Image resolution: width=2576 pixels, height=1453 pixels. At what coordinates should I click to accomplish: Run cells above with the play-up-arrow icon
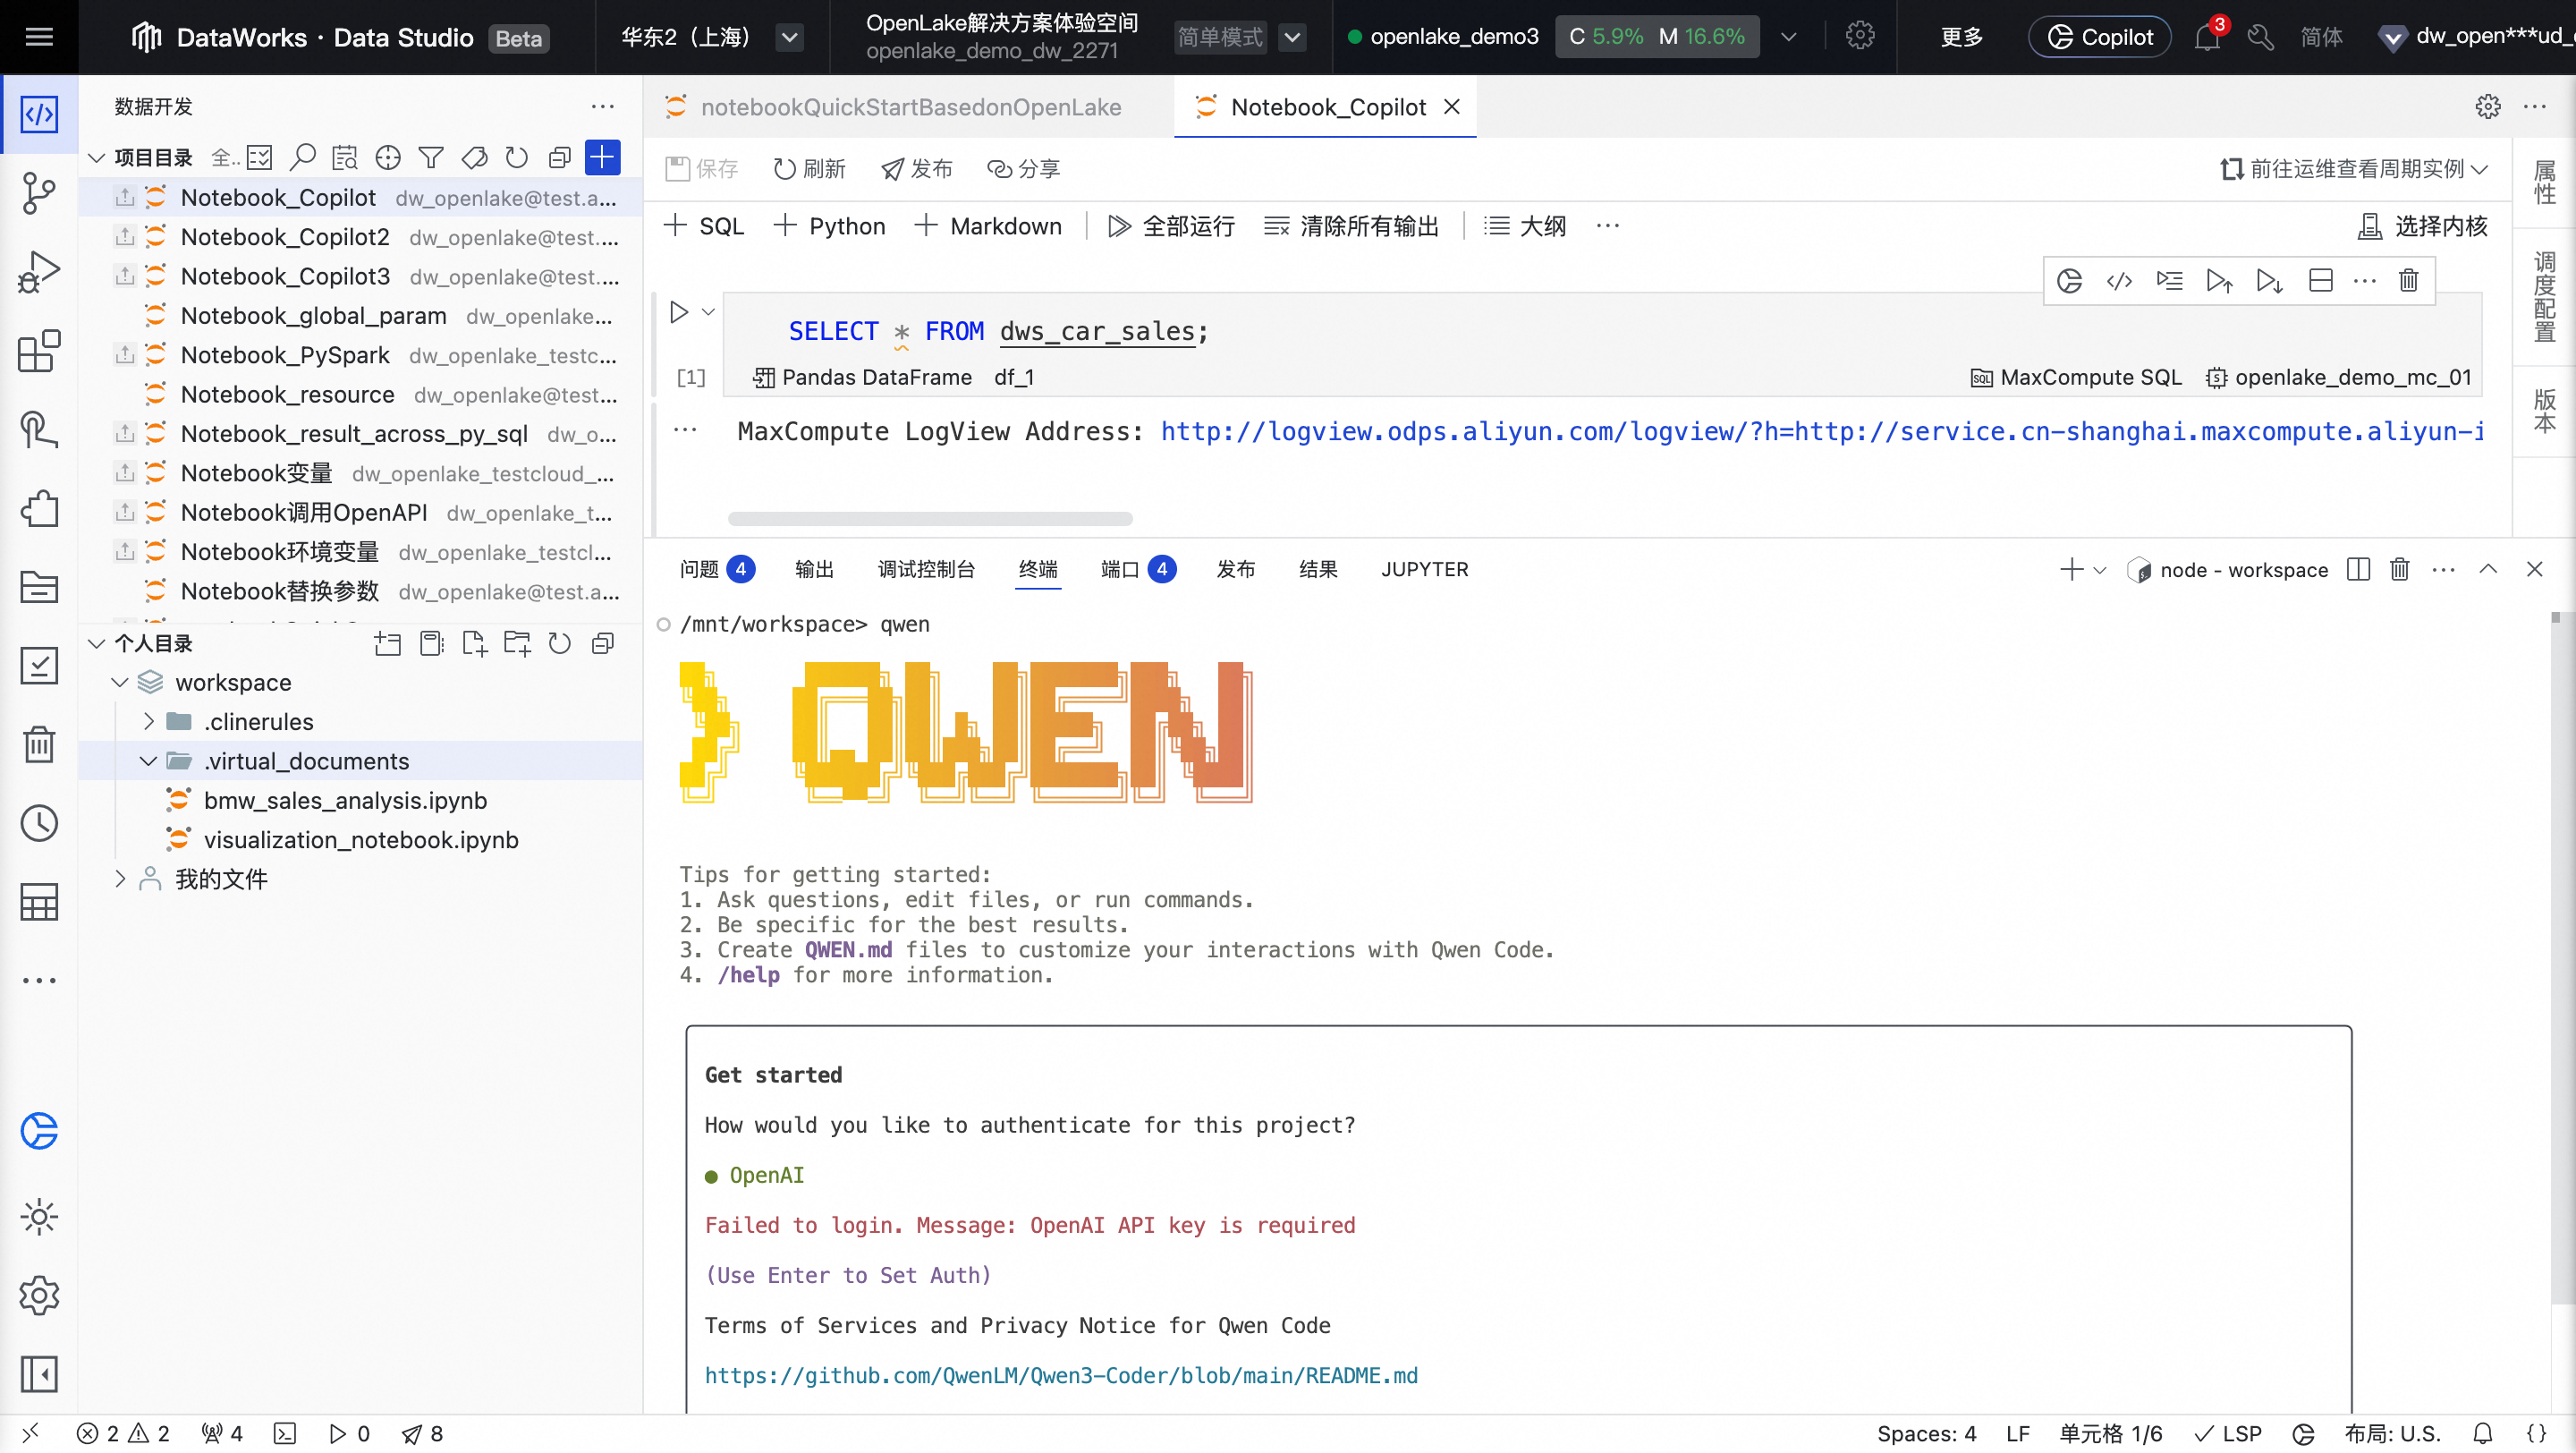[x=2219, y=281]
